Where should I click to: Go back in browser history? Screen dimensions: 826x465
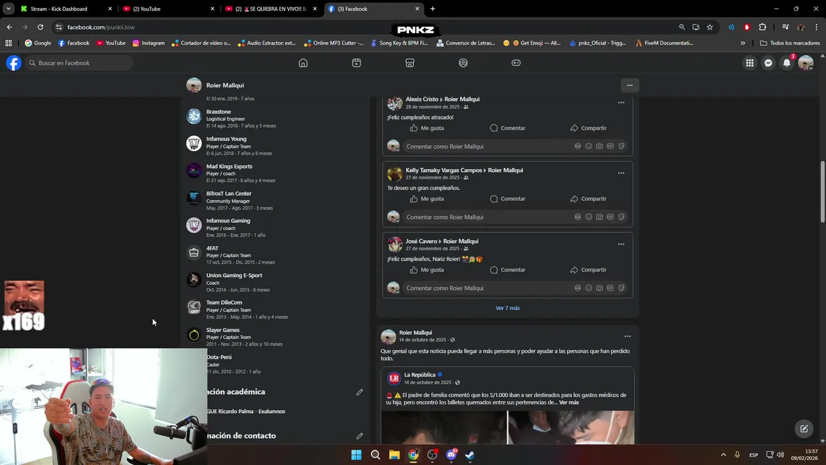[9, 27]
